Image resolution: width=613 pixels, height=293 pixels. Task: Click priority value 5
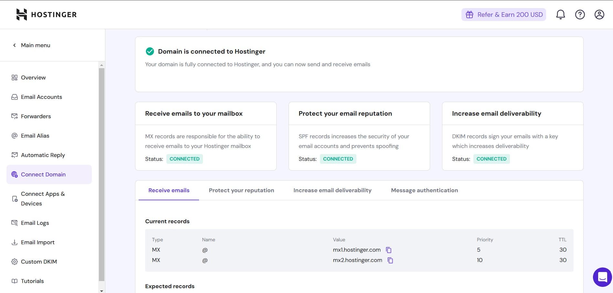(x=479, y=250)
